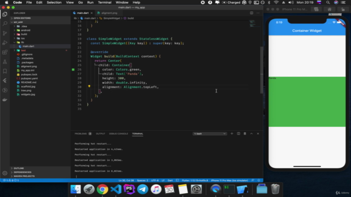Click Spaces: 2 indentation in status bar

143,180
